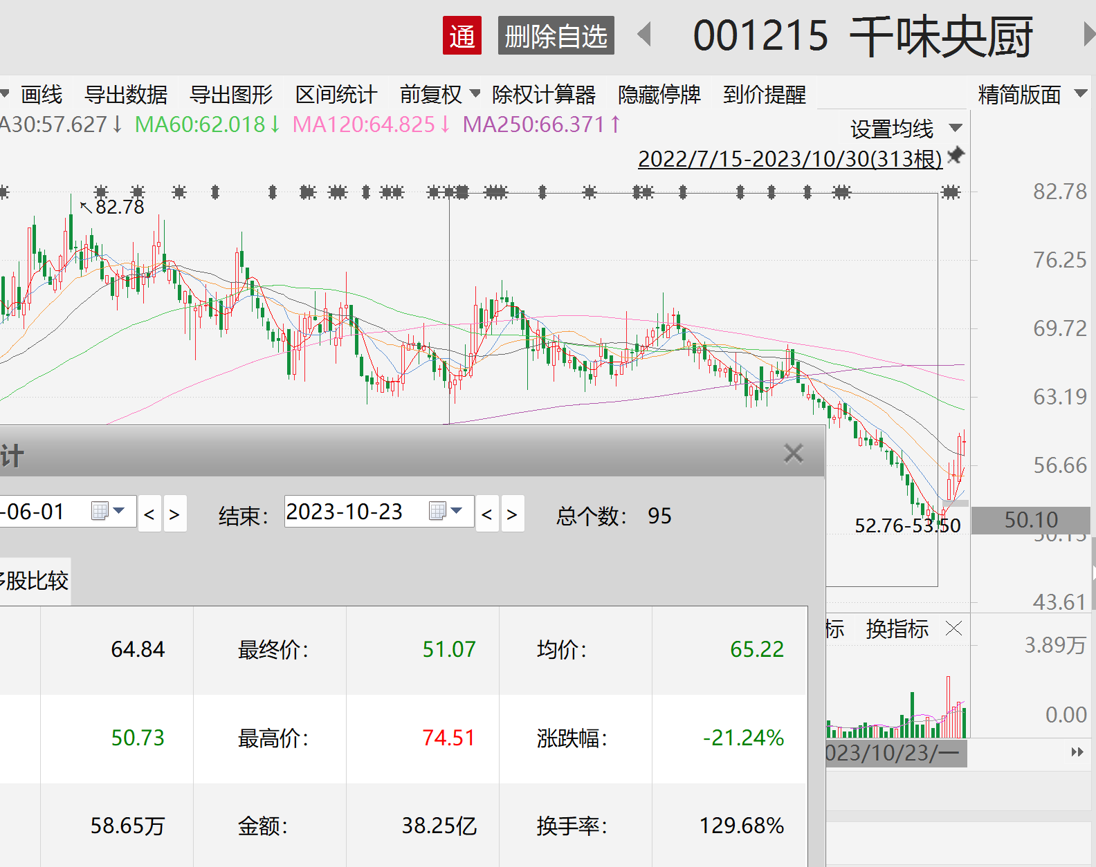Click the MA60:62.018 label
The image size is (1096, 867).
[208, 124]
